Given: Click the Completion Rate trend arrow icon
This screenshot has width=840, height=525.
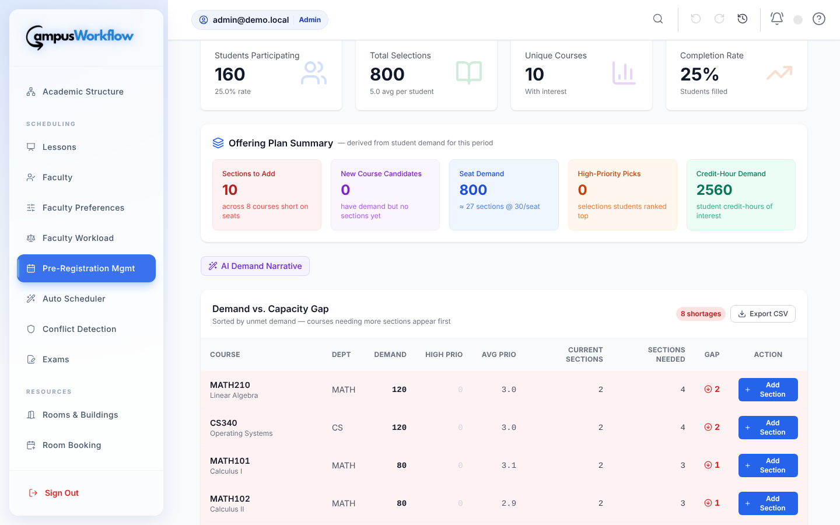Looking at the screenshot, I should coord(779,73).
